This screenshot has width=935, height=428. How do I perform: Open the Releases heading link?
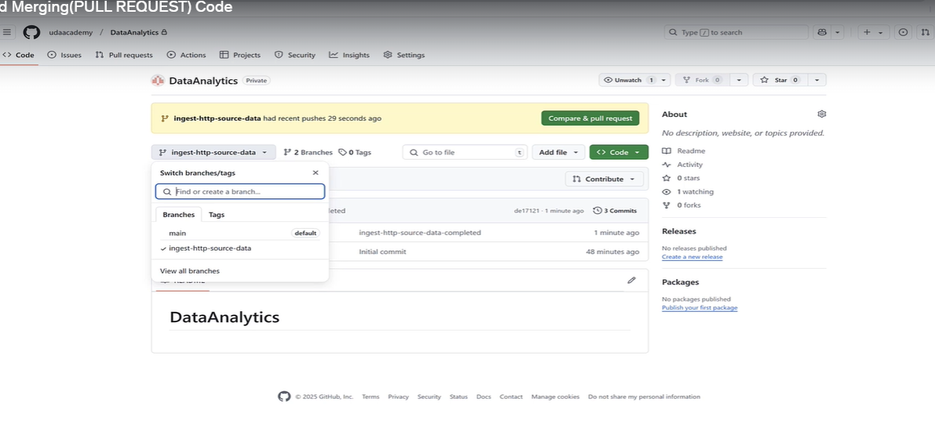point(678,231)
